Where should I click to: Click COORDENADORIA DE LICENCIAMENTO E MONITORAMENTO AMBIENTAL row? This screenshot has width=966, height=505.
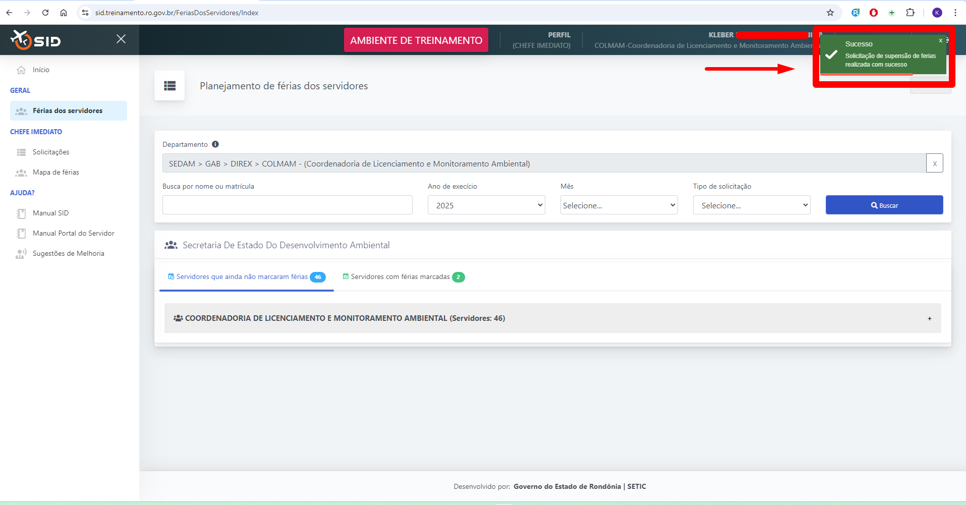coord(552,318)
